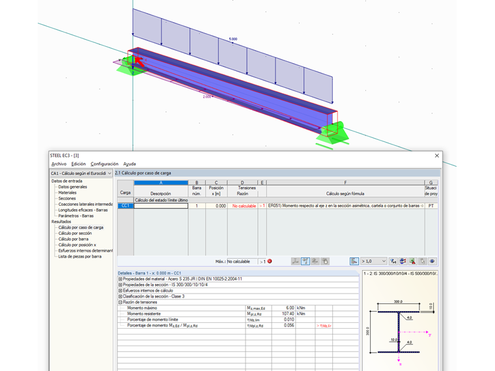Click the fire resistance design icon
The height and width of the screenshot is (371, 495).
point(325,261)
